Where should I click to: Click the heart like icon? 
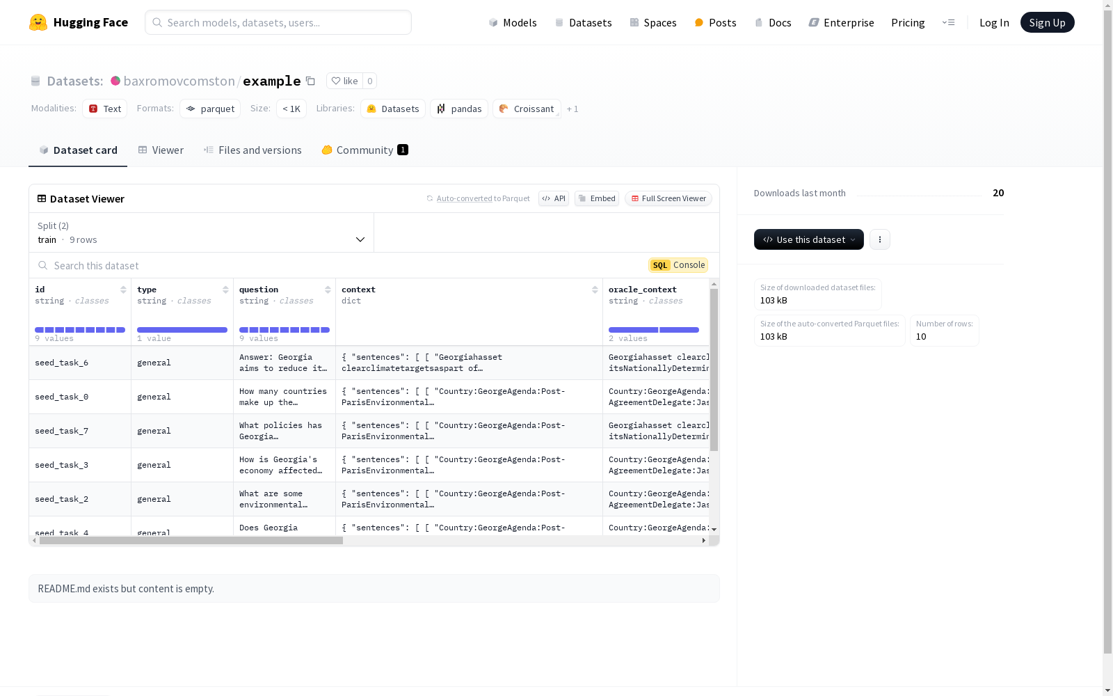(336, 81)
